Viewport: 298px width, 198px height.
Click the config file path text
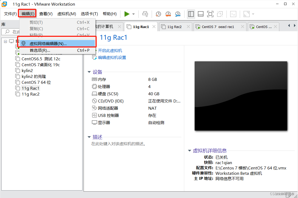point(251,168)
